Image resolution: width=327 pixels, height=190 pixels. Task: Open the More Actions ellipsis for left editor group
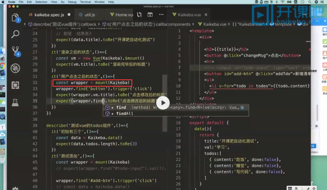[161, 15]
